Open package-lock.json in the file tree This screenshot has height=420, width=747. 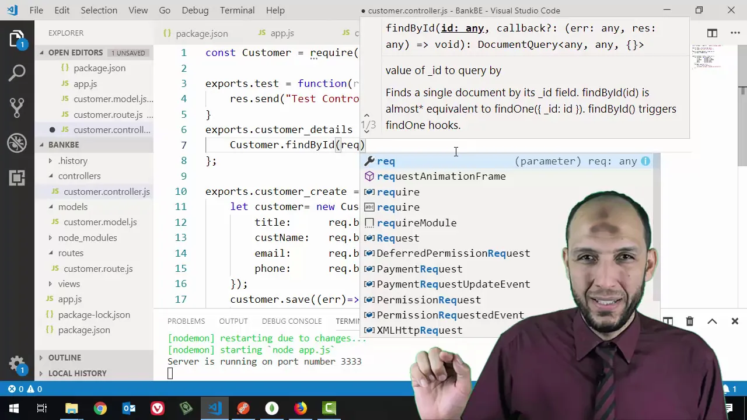[x=94, y=314]
